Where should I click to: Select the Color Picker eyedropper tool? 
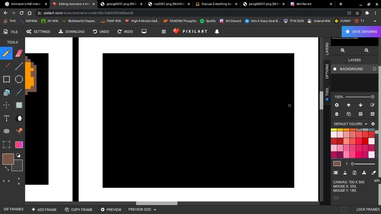click(x=19, y=92)
